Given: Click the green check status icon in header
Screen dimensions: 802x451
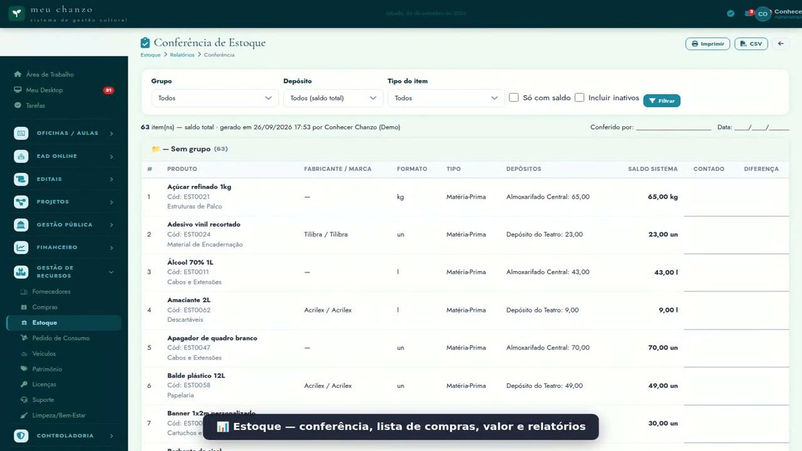Looking at the screenshot, I should coord(731,13).
